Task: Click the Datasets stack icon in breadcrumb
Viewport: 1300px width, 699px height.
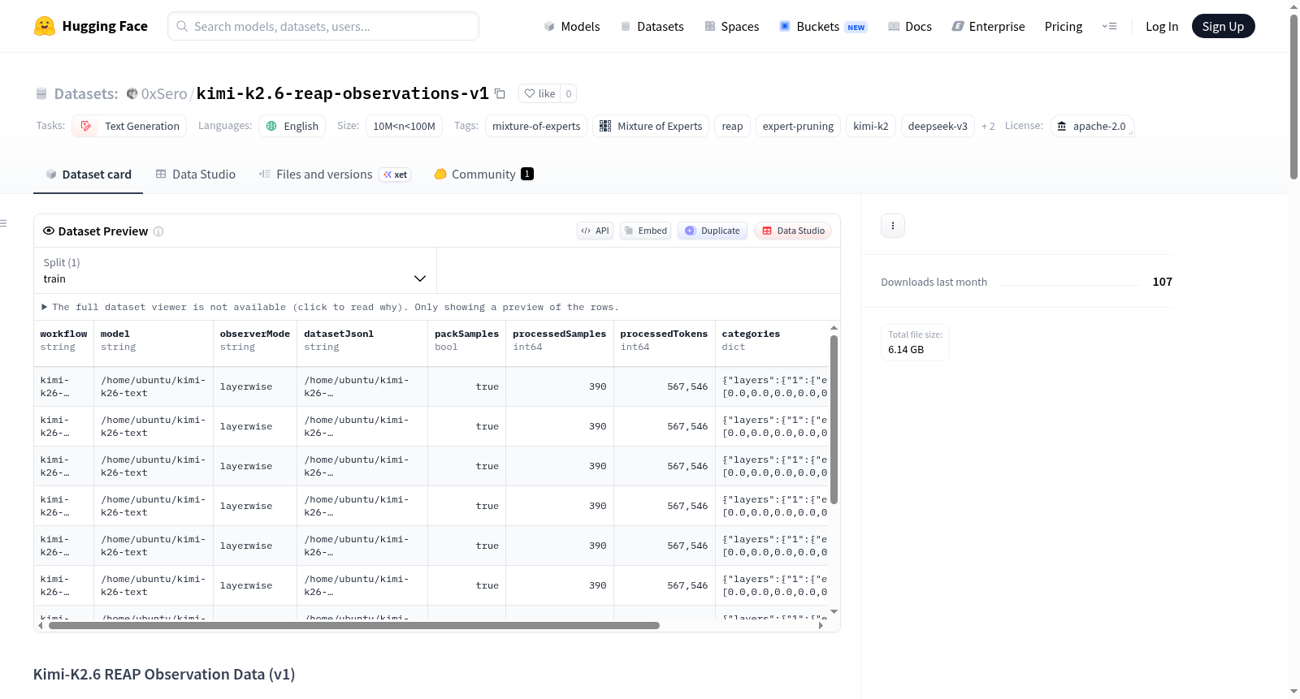Action: tap(41, 93)
